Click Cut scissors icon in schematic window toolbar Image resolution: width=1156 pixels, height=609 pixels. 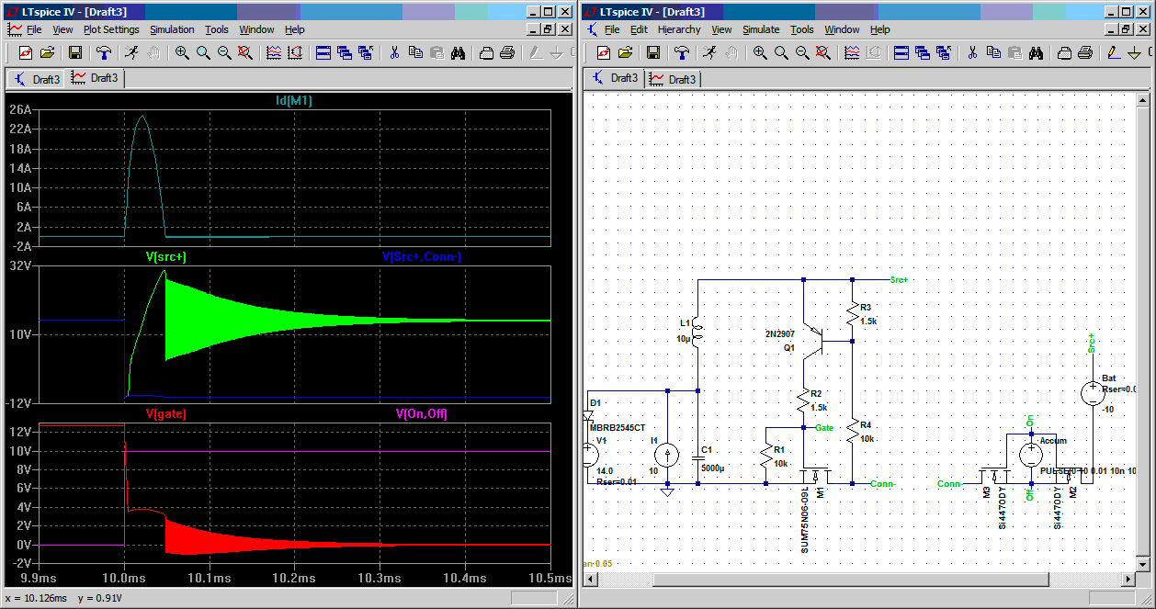(x=972, y=52)
